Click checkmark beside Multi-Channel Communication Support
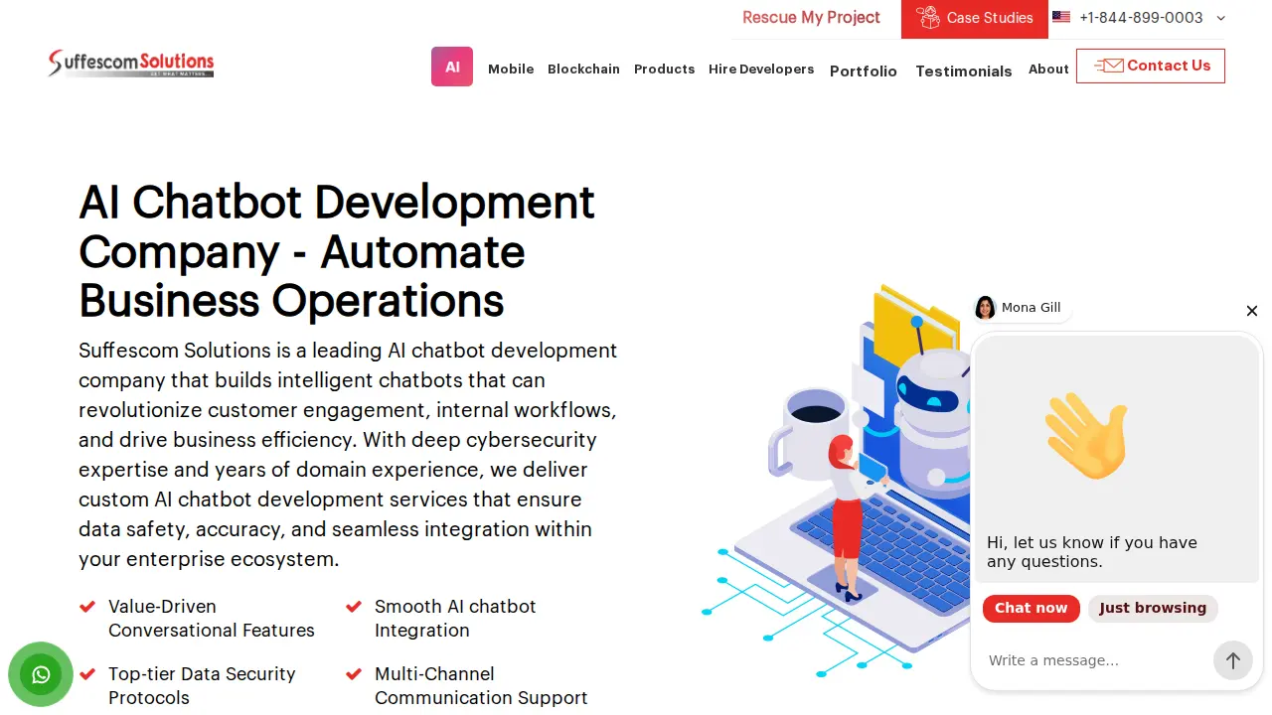 coord(354,673)
